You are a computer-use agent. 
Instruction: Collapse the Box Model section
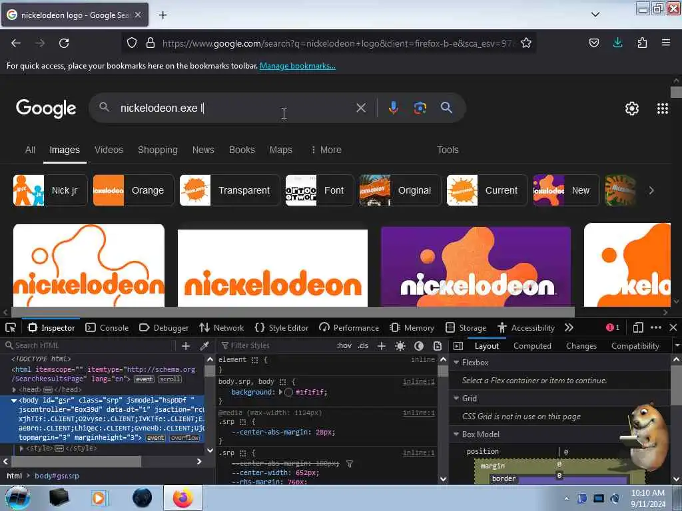point(456,434)
